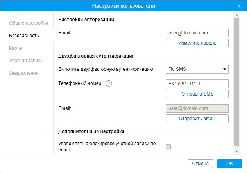Cancel changes with Отмена button
Screen dimensions: 247x173
click(200, 164)
